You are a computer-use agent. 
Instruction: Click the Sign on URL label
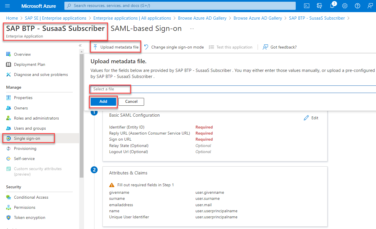[x=120, y=139]
